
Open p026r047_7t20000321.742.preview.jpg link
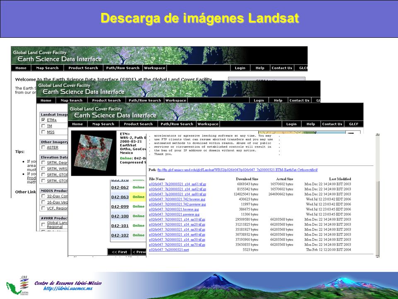click(x=177, y=204)
